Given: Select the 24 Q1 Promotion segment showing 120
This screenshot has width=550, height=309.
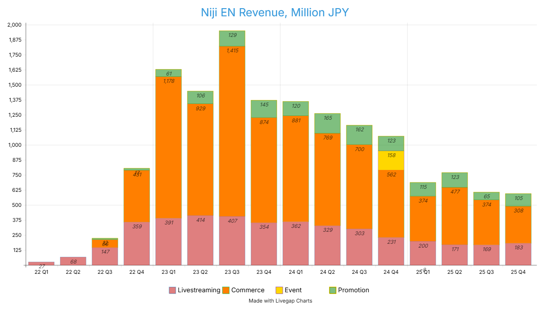Looking at the screenshot, I should pyautogui.click(x=296, y=109).
